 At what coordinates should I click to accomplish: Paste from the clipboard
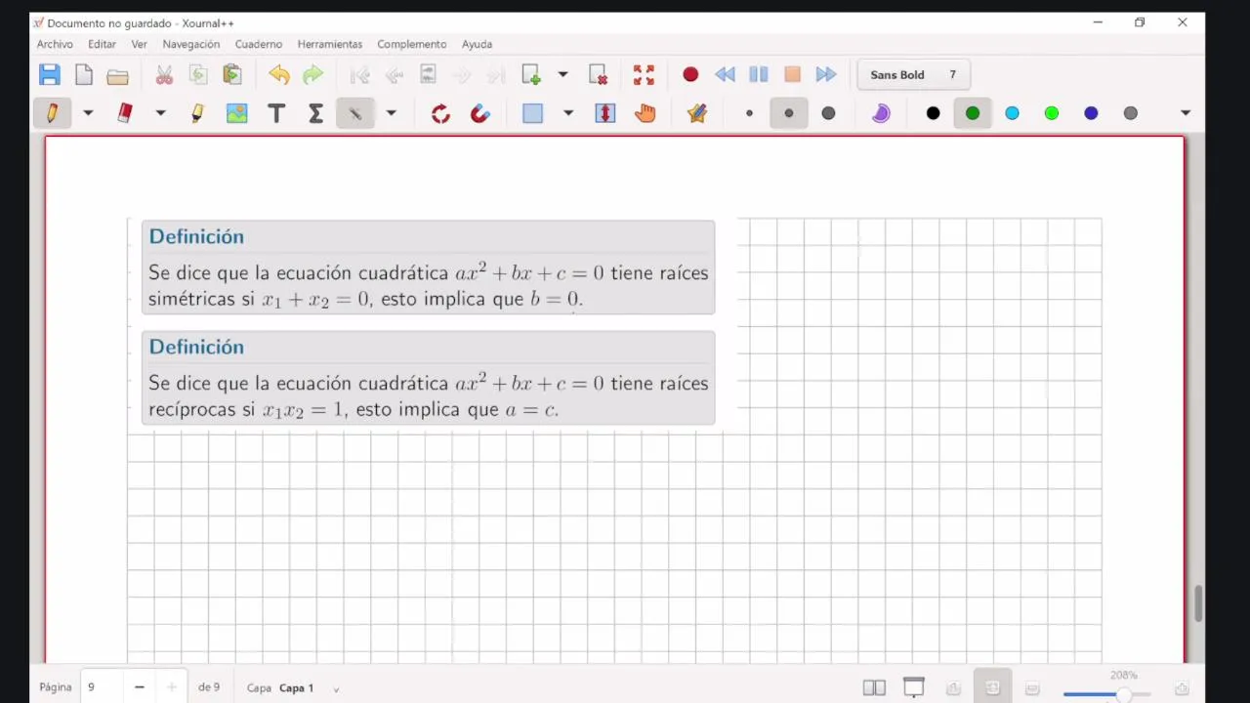point(232,74)
